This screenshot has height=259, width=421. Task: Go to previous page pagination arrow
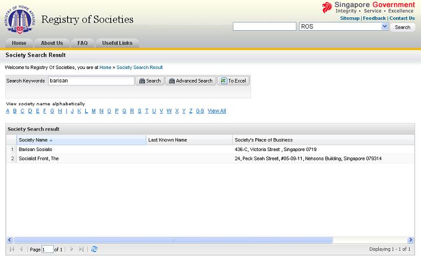coord(21,249)
